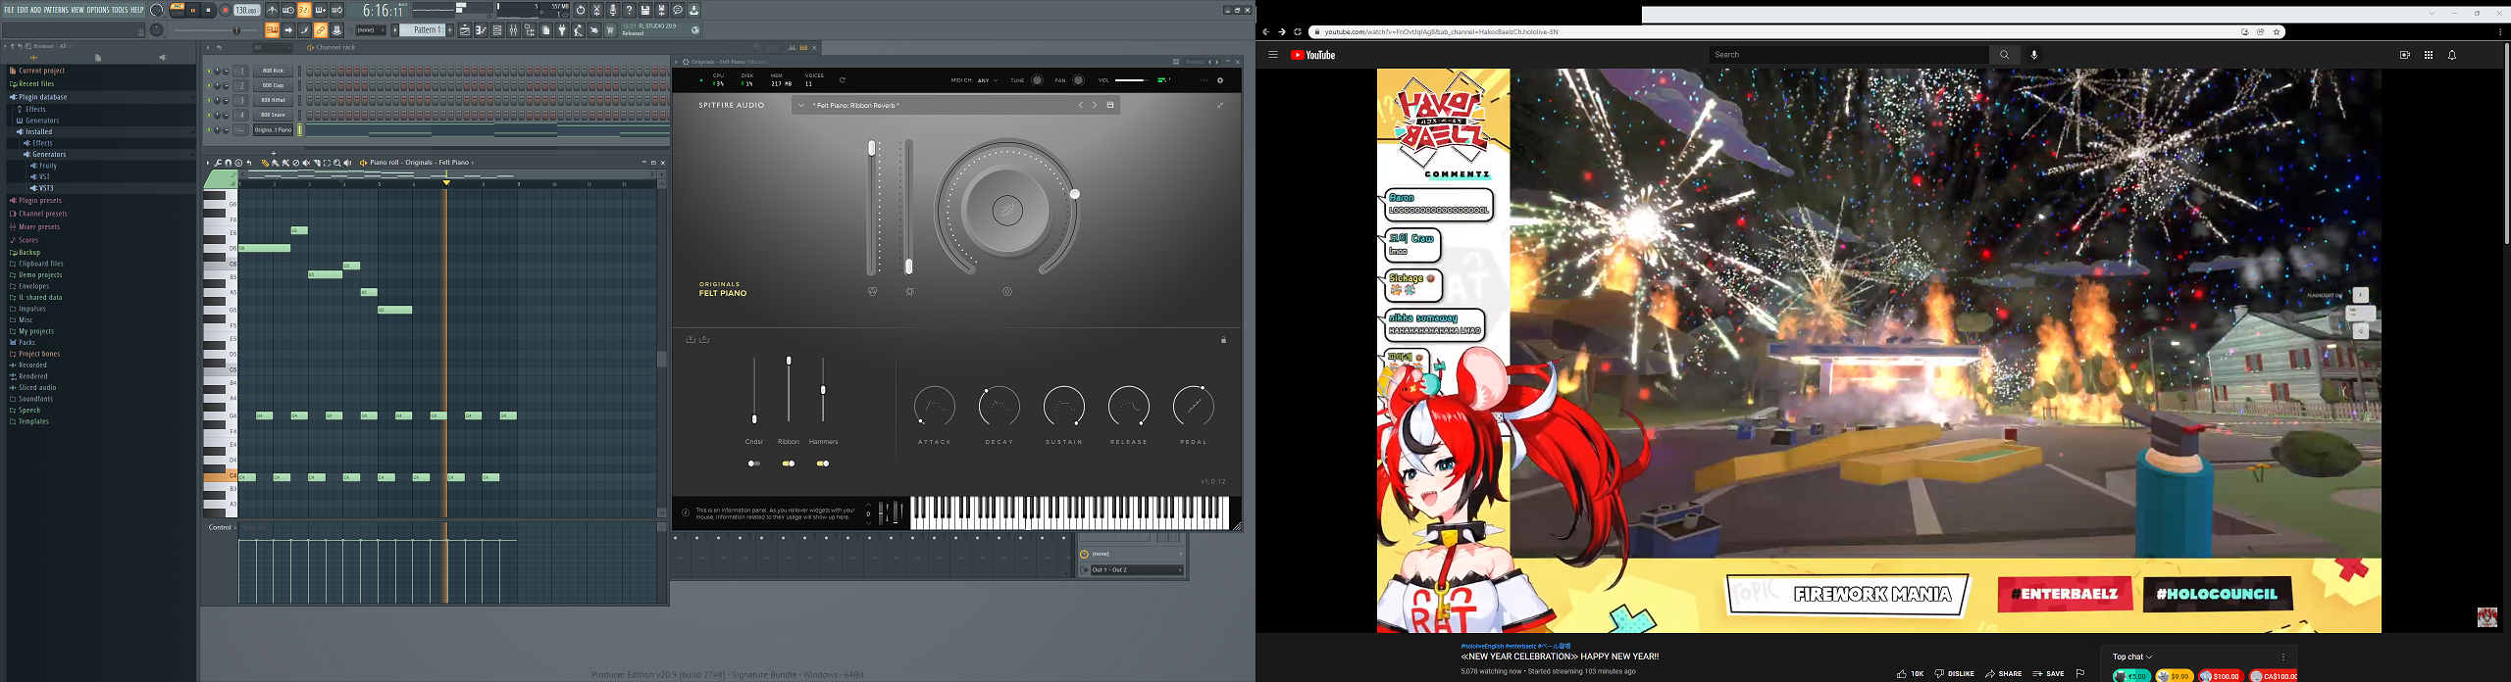Click the Hammers level slider

click(823, 389)
